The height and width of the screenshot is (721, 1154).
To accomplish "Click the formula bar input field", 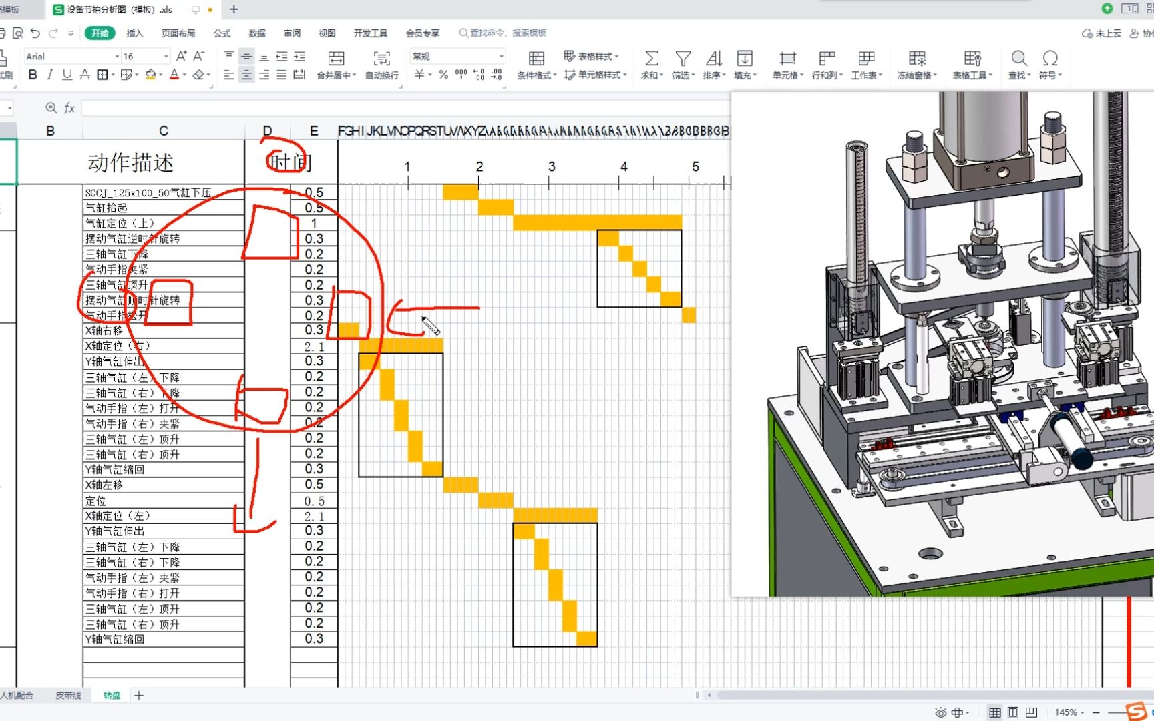I will pyautogui.click(x=405, y=108).
